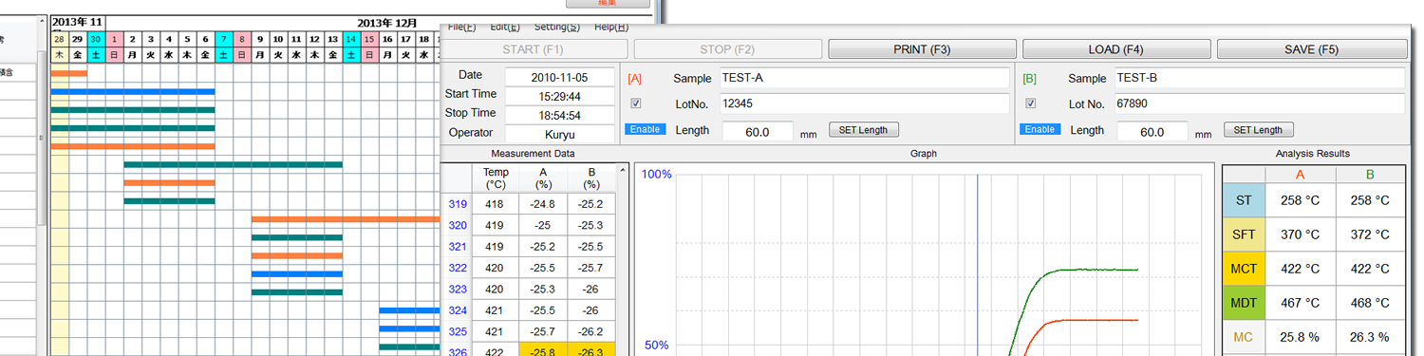Click the 25.8 % MC value for A
The width and height of the screenshot is (1424, 356).
(x=1300, y=337)
